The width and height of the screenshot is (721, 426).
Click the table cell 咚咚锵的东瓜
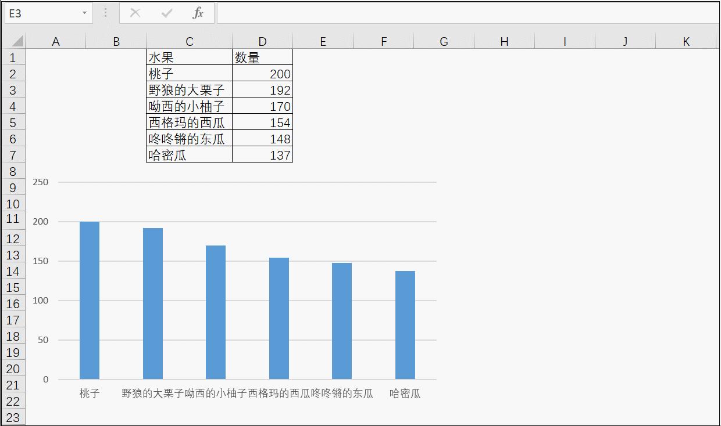(190, 138)
